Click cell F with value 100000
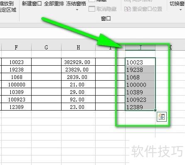 [x=17, y=84]
